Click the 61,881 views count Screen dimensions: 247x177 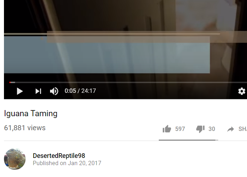(25, 128)
